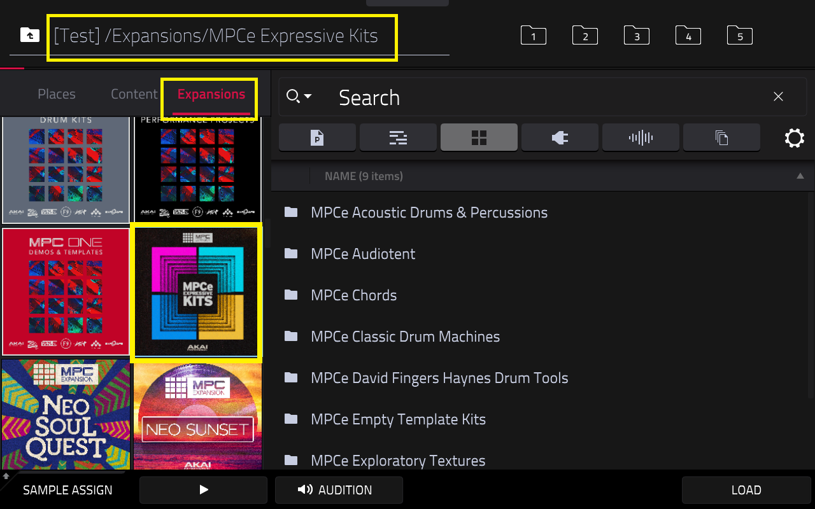Reverse sort order with the arrow
Image resolution: width=815 pixels, height=509 pixels.
pos(800,176)
